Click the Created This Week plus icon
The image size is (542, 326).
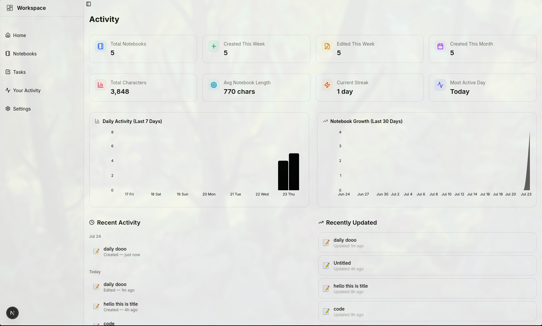point(214,46)
